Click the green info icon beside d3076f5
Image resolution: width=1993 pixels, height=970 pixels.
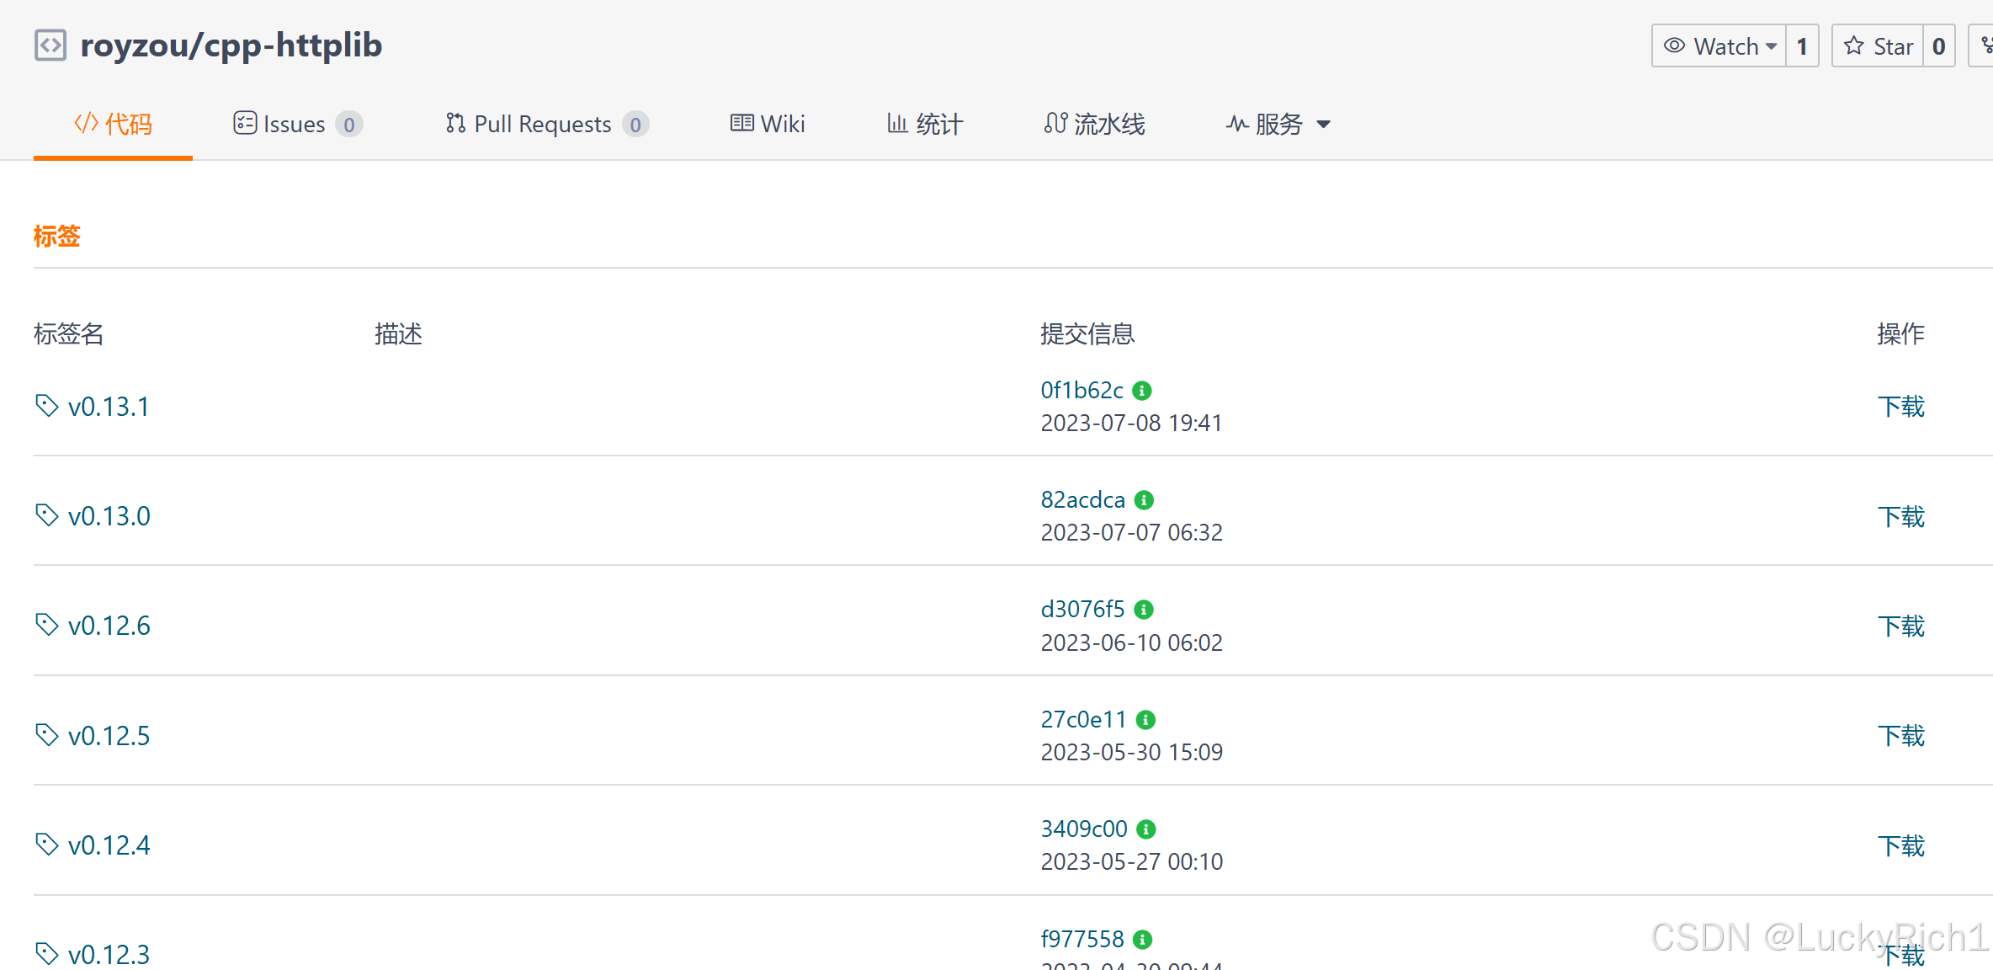click(x=1144, y=610)
